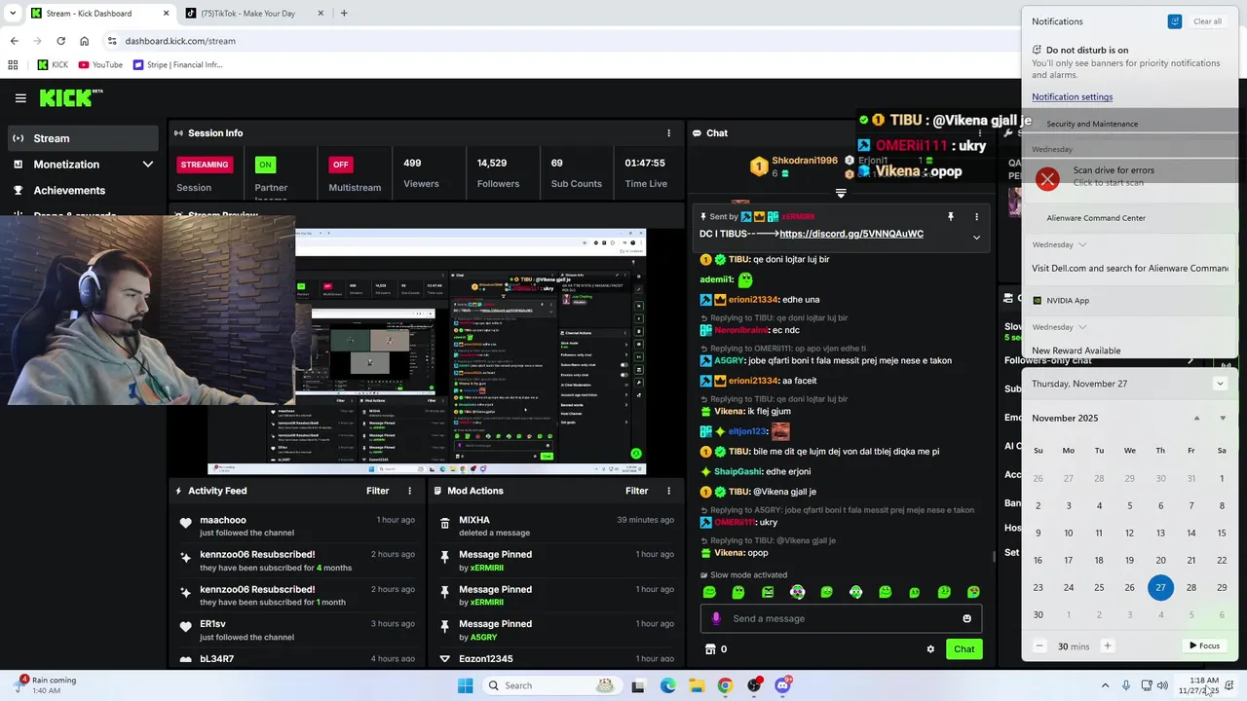Open the discord.gg link in pinned message
This screenshot has height=701, width=1247.
pyautogui.click(x=851, y=234)
